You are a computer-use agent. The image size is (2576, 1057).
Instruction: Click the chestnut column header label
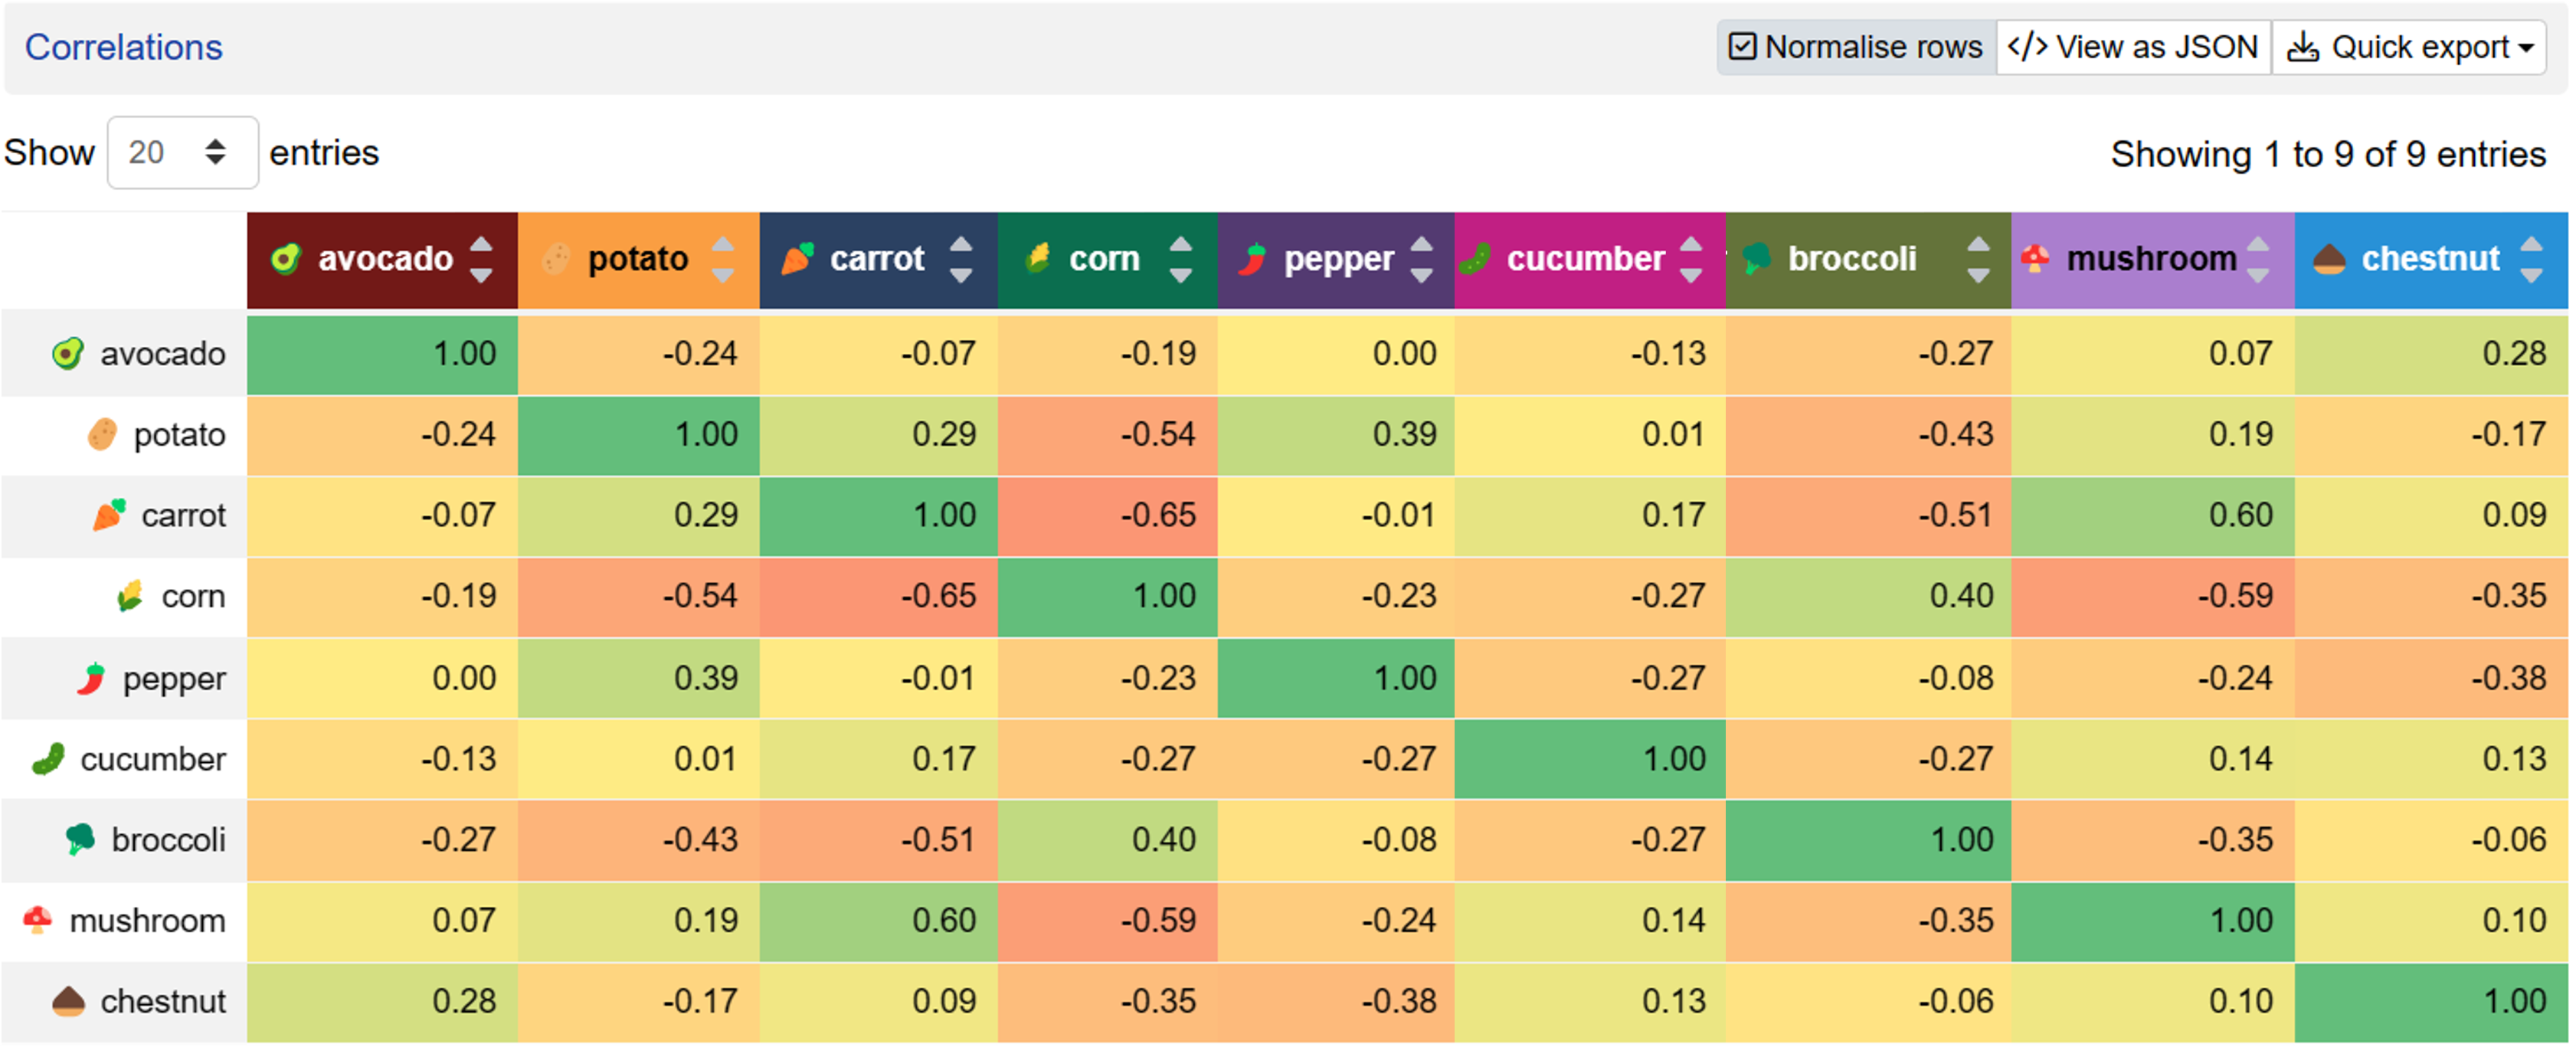[x=2430, y=259]
